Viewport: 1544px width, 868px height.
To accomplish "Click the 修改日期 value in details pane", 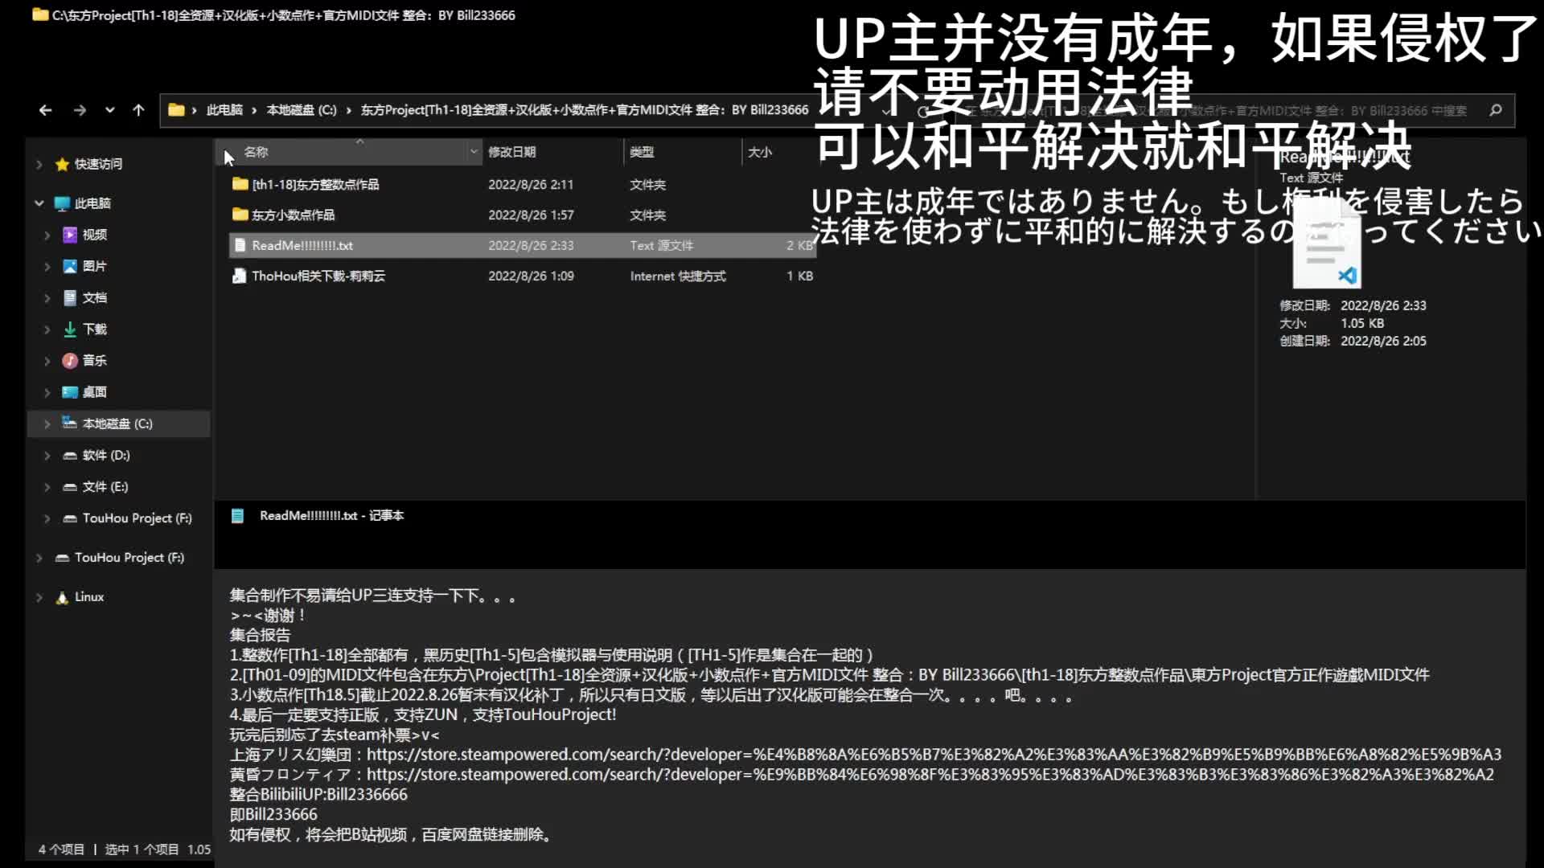I will coord(1383,305).
